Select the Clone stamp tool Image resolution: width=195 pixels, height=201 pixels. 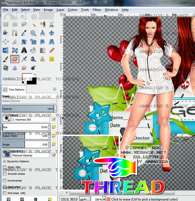click(x=43, y=59)
